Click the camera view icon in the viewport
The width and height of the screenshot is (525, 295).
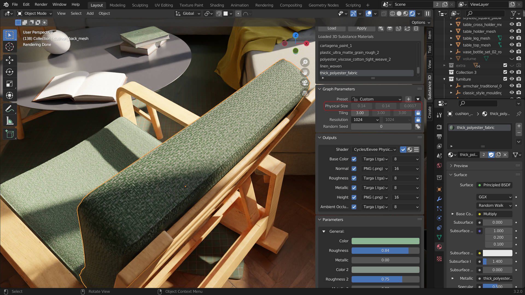[x=305, y=82]
